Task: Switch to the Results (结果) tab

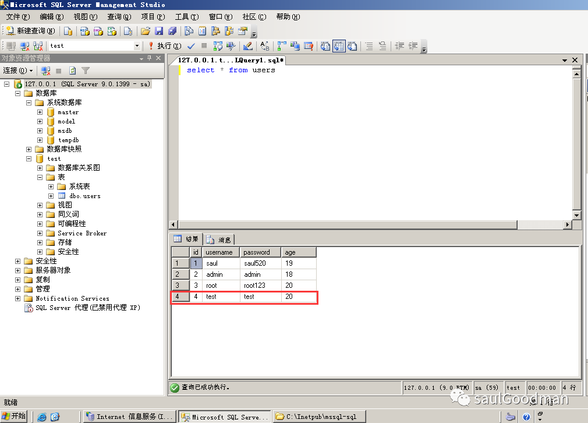Action: 186,239
